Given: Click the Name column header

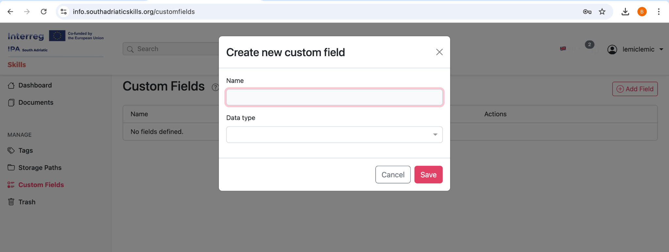Looking at the screenshot, I should (x=139, y=114).
